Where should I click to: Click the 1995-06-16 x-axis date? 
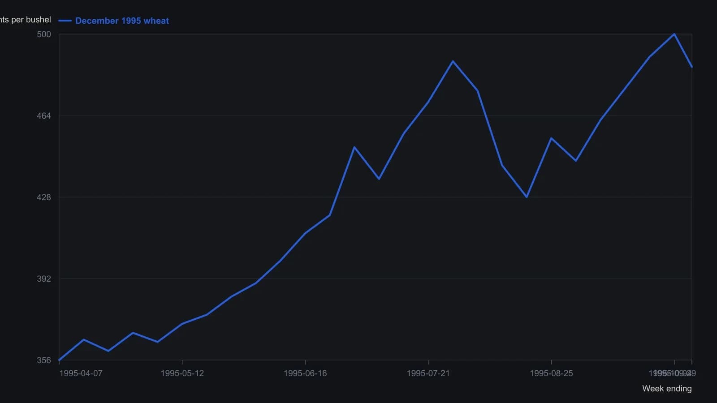coord(305,373)
